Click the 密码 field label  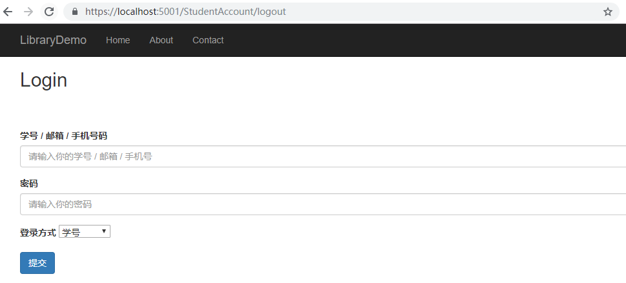coord(29,183)
